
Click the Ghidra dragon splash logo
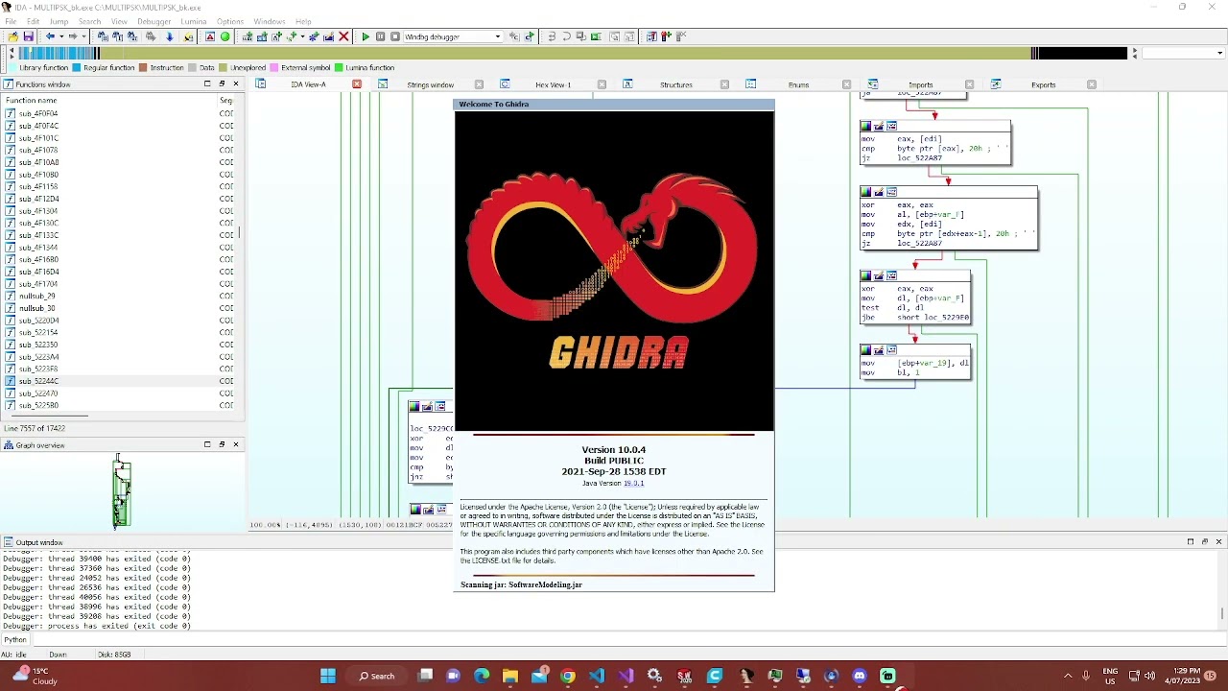(x=614, y=272)
